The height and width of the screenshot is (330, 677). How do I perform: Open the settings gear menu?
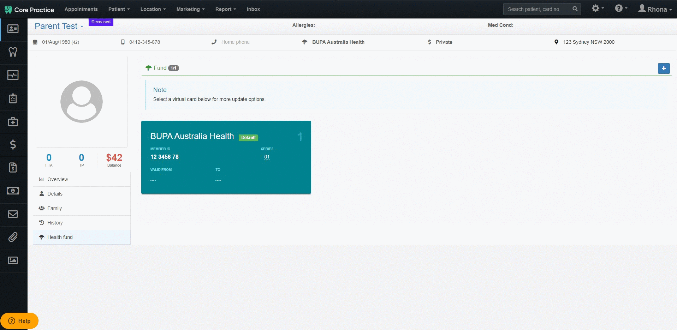(598, 8)
